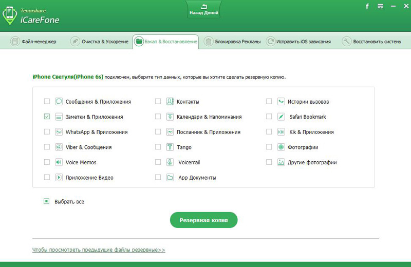Click the rocket icon for Очистка & Ускорение
The image size is (411, 267).
click(75, 42)
